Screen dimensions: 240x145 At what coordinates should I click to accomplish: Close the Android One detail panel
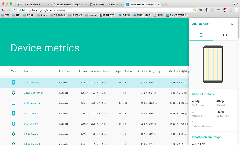pos(232,24)
